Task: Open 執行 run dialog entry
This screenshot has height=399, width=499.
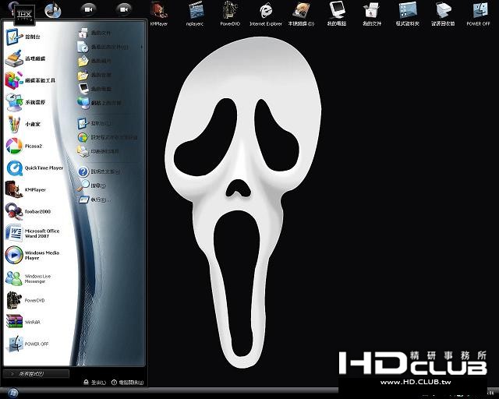Action: click(x=94, y=199)
